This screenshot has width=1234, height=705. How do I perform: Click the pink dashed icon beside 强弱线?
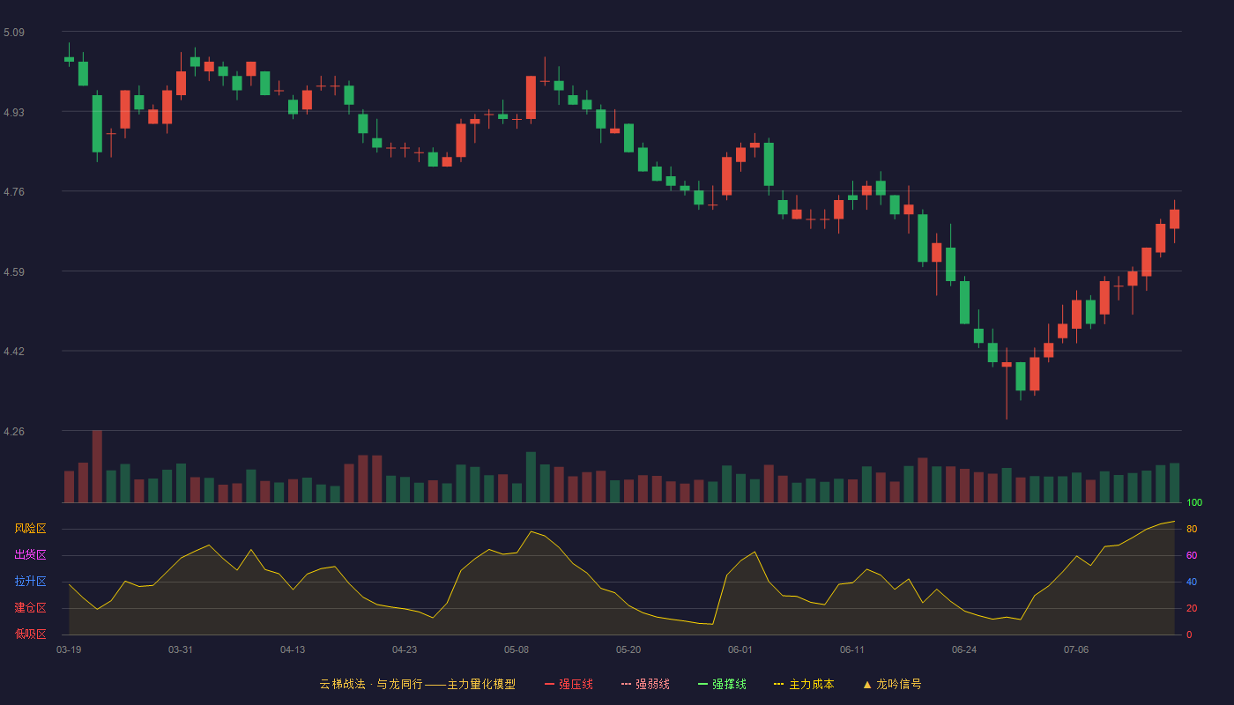click(x=626, y=684)
